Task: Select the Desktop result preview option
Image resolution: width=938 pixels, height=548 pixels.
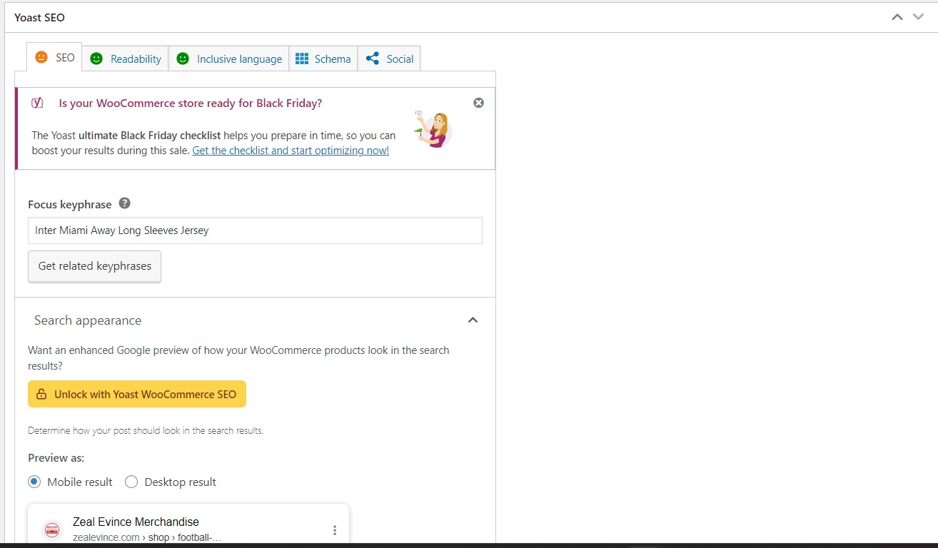Action: pyautogui.click(x=131, y=482)
